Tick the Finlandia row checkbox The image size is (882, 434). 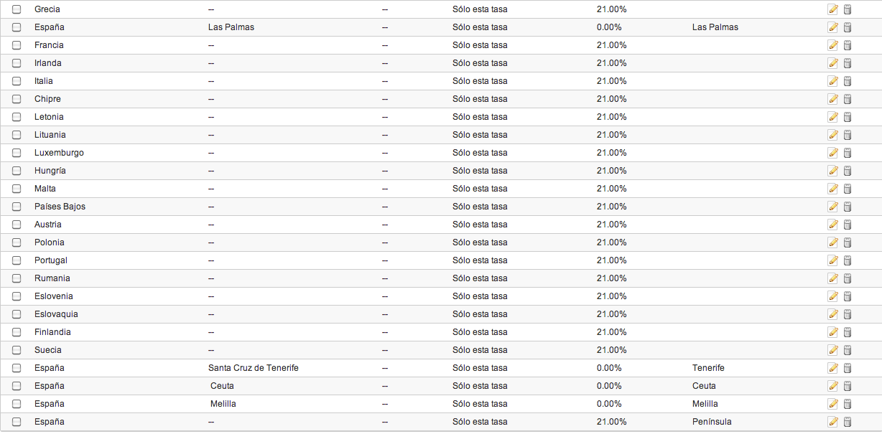(x=17, y=332)
